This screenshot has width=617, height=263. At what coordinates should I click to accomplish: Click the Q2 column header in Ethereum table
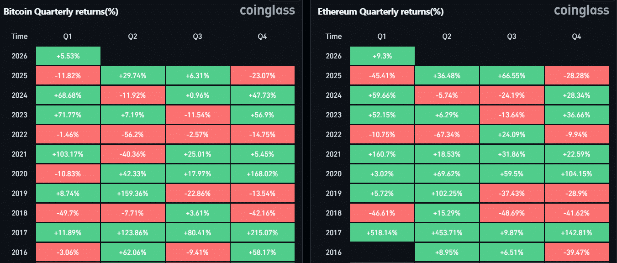tap(447, 37)
